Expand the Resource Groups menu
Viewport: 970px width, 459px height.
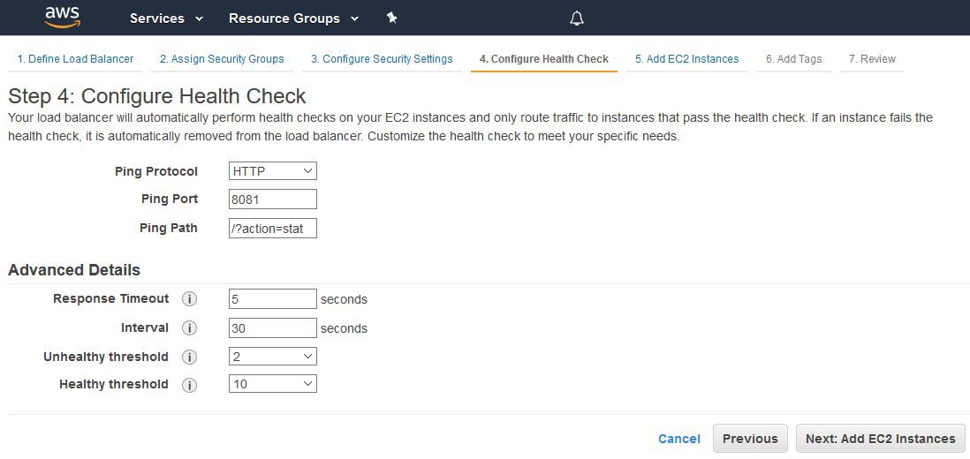coord(293,19)
